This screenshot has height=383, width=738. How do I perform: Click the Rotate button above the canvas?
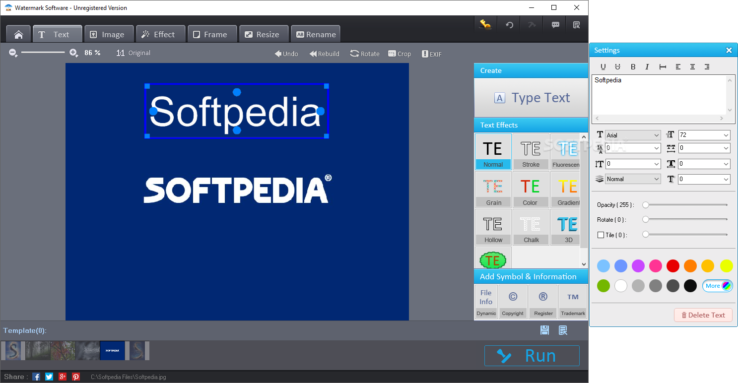[365, 54]
